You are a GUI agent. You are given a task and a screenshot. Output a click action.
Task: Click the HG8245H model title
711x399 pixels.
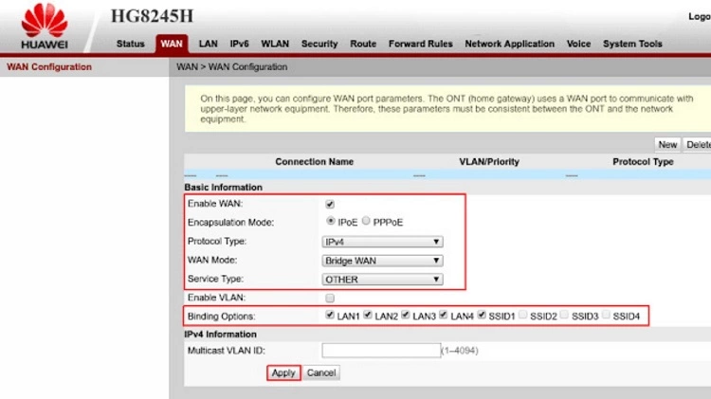pyautogui.click(x=152, y=16)
